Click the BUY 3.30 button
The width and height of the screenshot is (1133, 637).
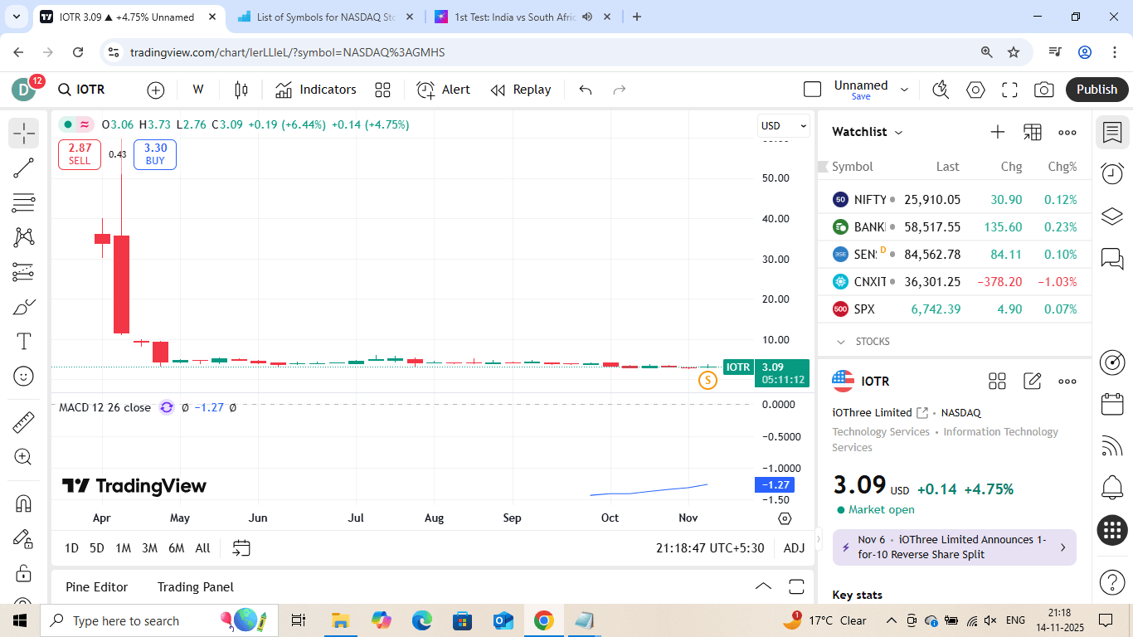[155, 154]
